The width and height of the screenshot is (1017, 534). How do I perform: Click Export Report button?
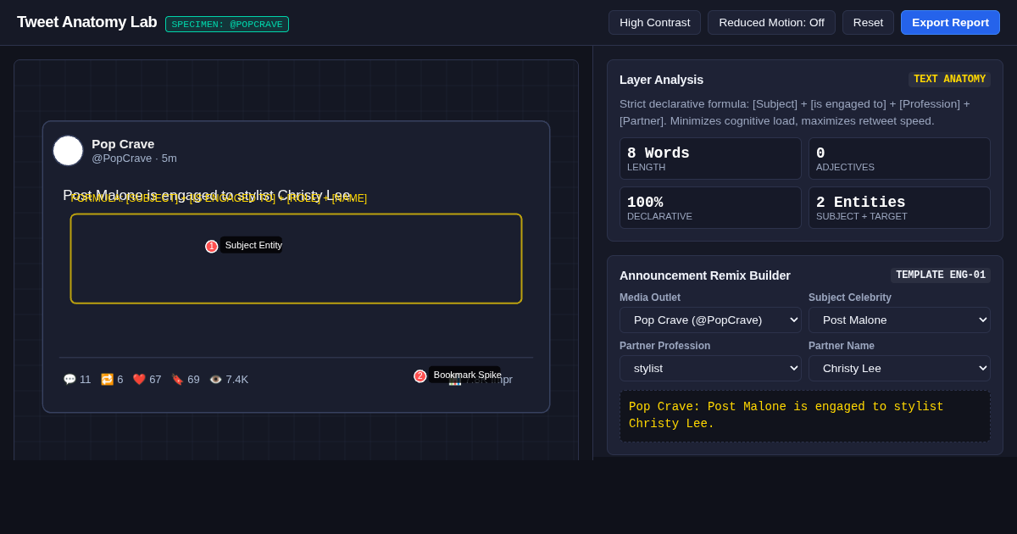[950, 23]
